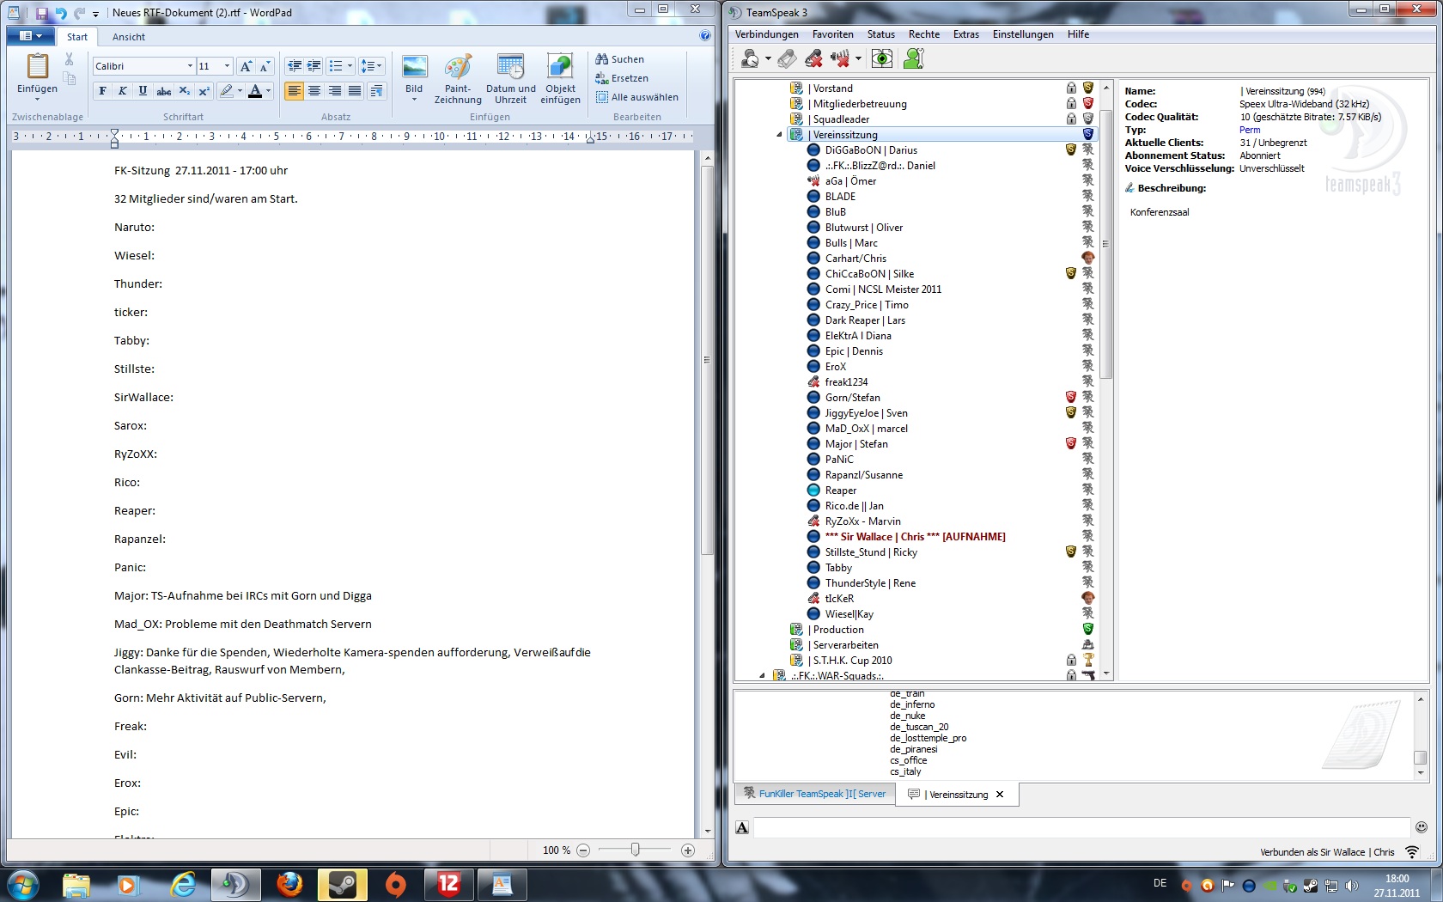This screenshot has width=1443, height=902.
Task: Increase paragraph indent in WordPad
Action: [314, 66]
